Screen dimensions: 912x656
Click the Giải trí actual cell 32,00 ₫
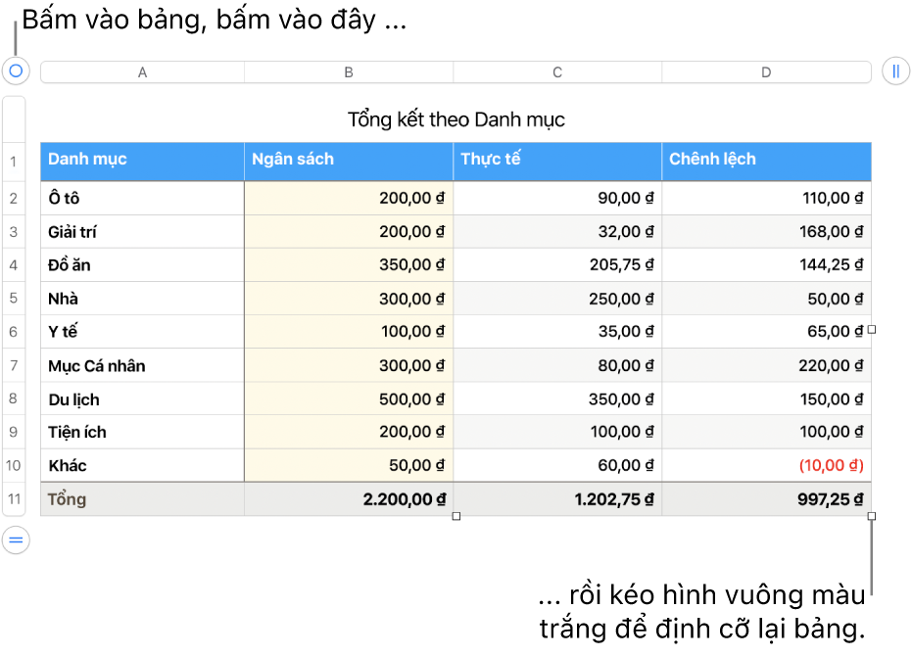click(557, 232)
